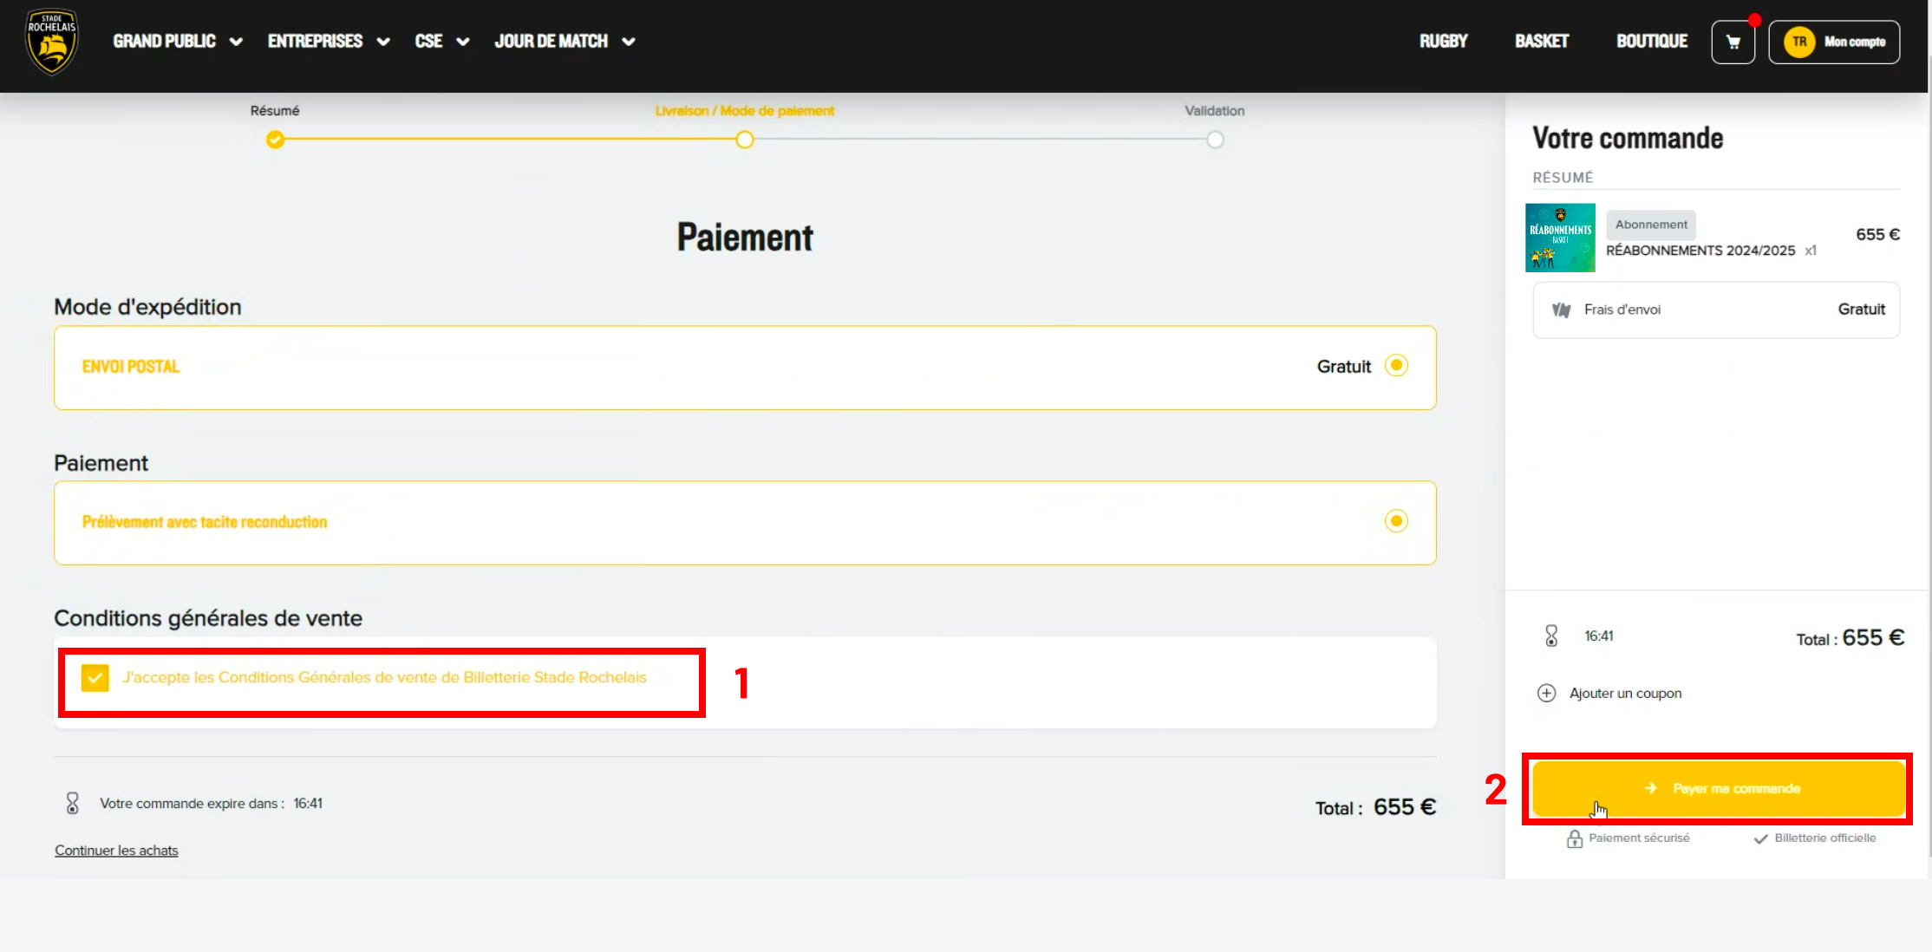
Task: Click the Stade Rochelais logo
Action: click(52, 42)
